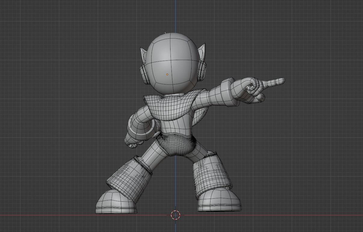Click the orange origin dot on the head
Viewport: 363px width, 232px height.
pos(167,74)
